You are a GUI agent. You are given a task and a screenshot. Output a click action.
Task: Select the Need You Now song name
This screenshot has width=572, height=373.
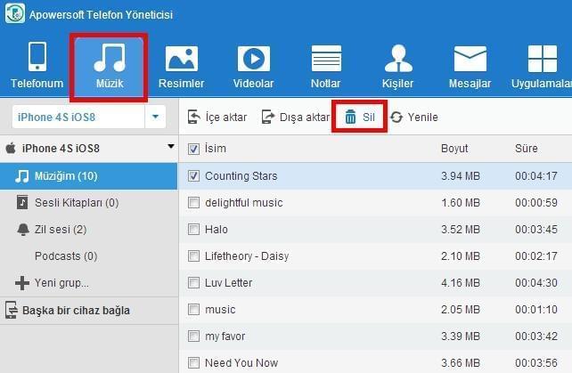[241, 363]
